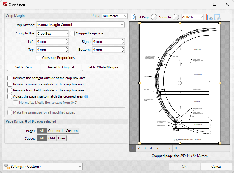Viewport: 234px width, 173px height.
Task: Decrease the Right margin with down arrow
Action: point(122,43)
